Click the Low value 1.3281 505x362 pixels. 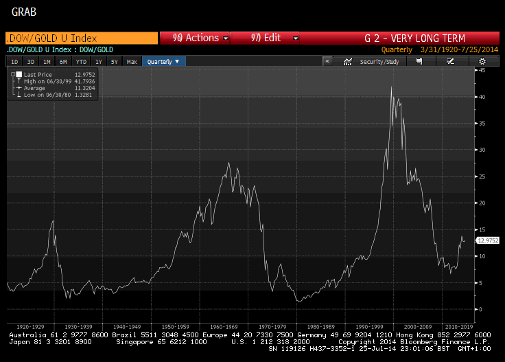[x=83, y=95]
